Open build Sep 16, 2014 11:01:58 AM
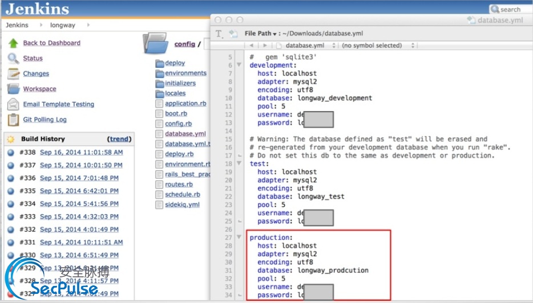 [81, 152]
